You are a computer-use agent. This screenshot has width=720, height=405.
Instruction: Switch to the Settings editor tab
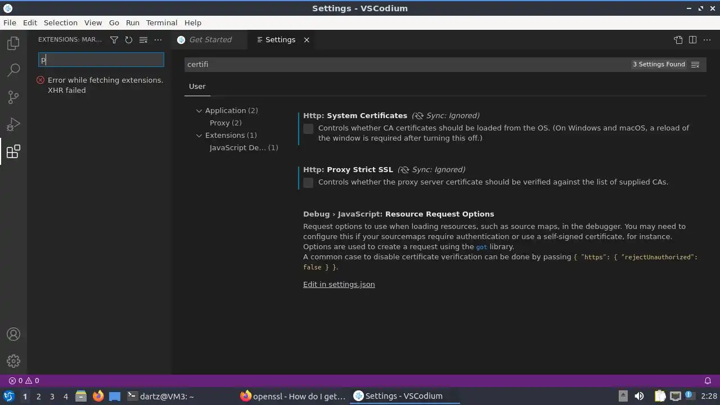(x=280, y=40)
